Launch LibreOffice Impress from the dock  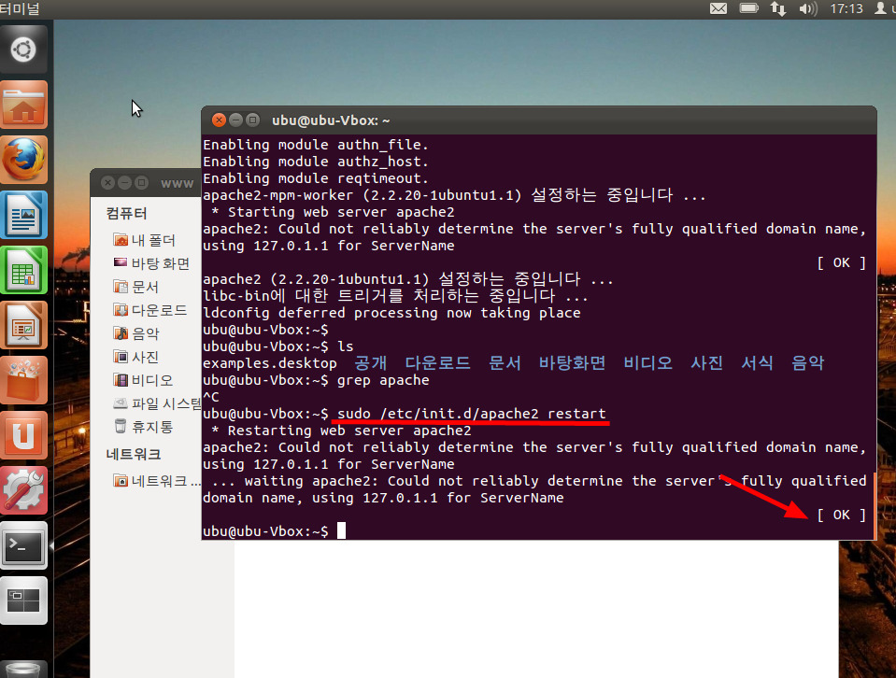[24, 326]
